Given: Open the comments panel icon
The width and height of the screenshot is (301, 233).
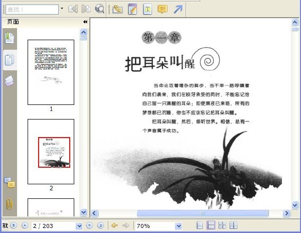Looking at the screenshot, I should (x=10, y=183).
